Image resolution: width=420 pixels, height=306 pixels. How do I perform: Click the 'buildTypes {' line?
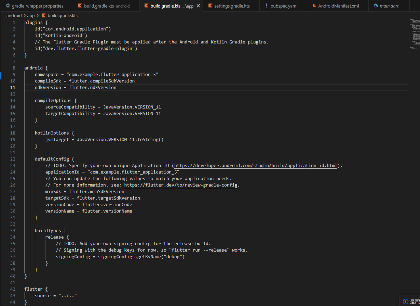coord(51,231)
